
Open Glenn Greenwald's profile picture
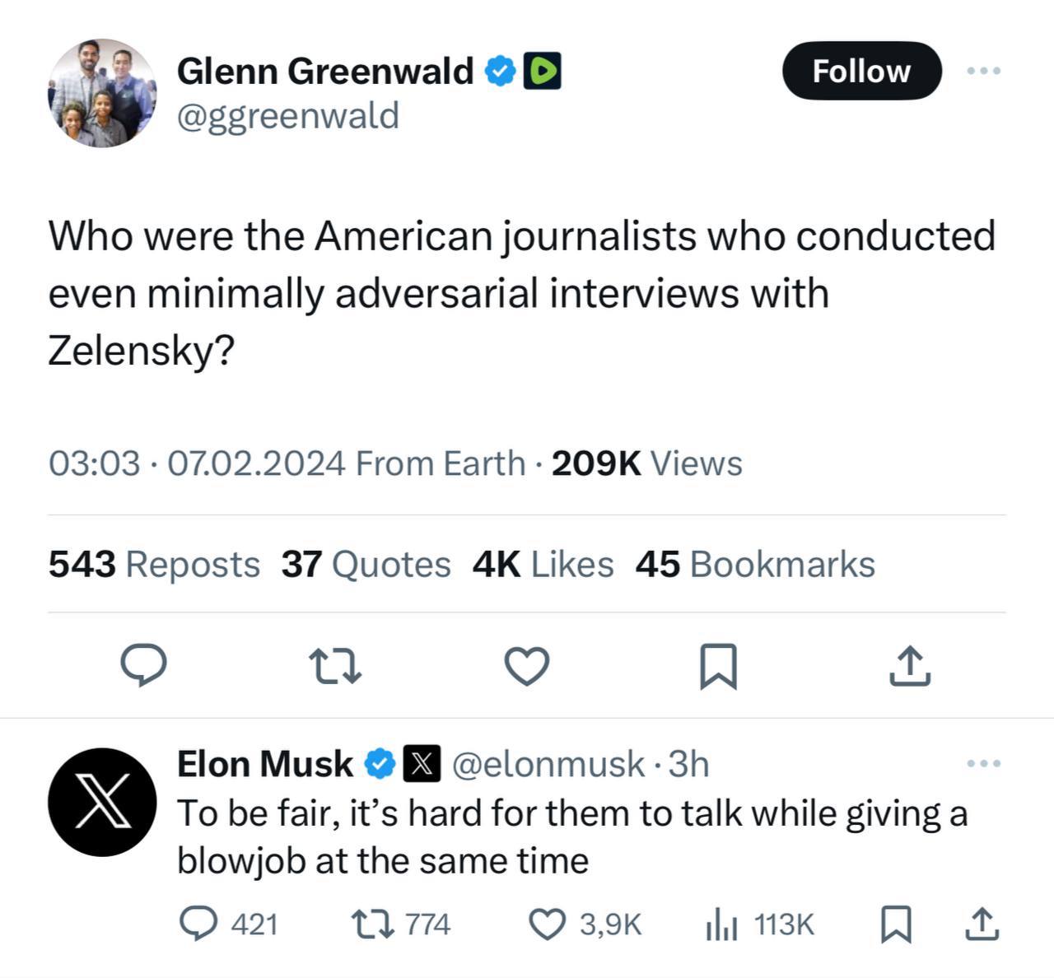point(102,93)
